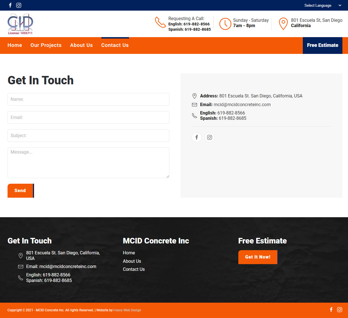
Task: Focus the Email input field
Action: pos(88,118)
